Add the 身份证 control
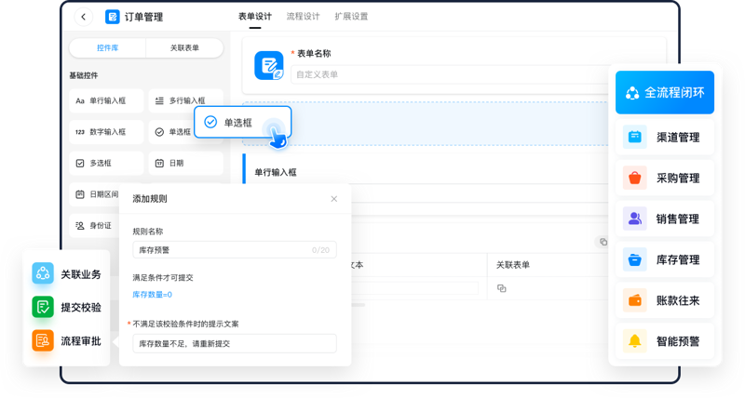745x398 pixels. click(95, 226)
